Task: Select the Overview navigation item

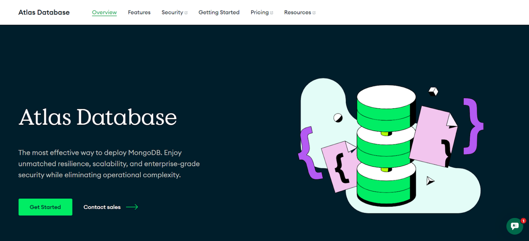Action: pyautogui.click(x=104, y=12)
